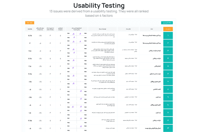Click the teal number cell for issue 2
Screen dimensions: 198x132
[168, 43]
